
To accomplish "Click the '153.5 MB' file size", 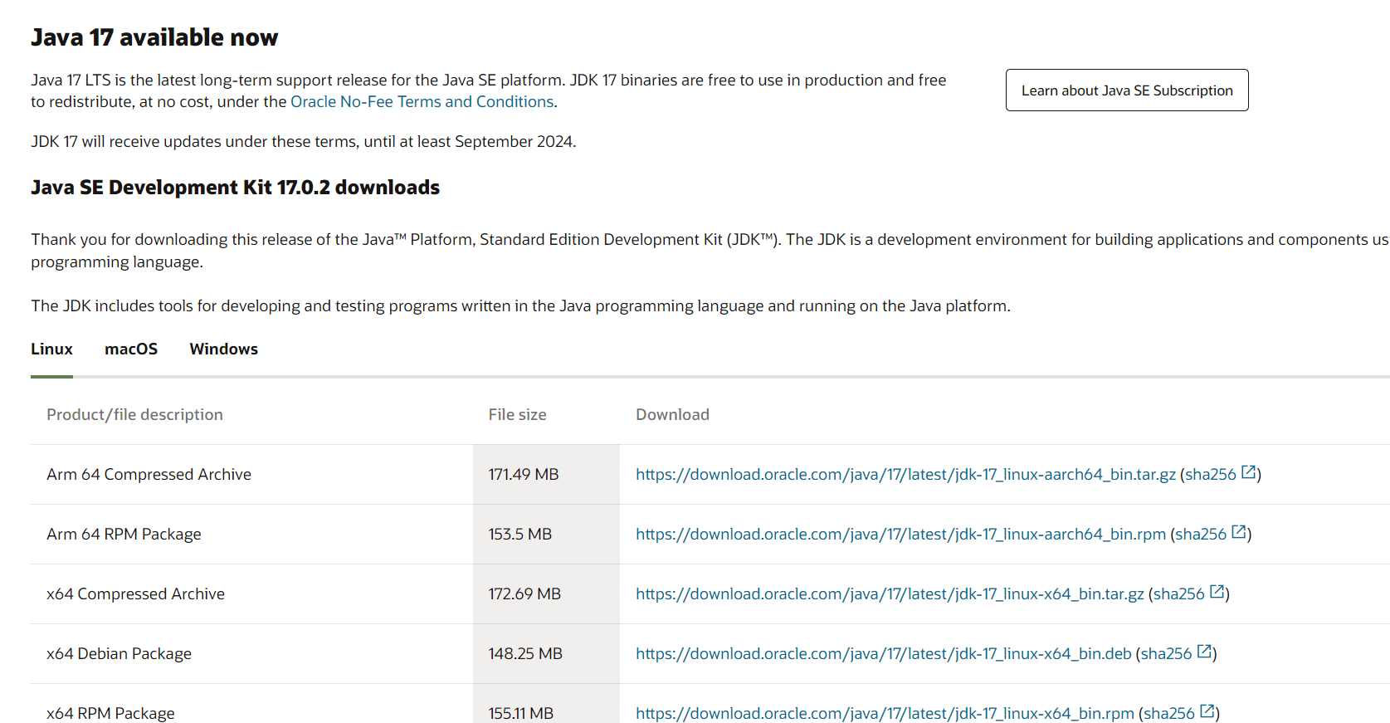I will (519, 535).
